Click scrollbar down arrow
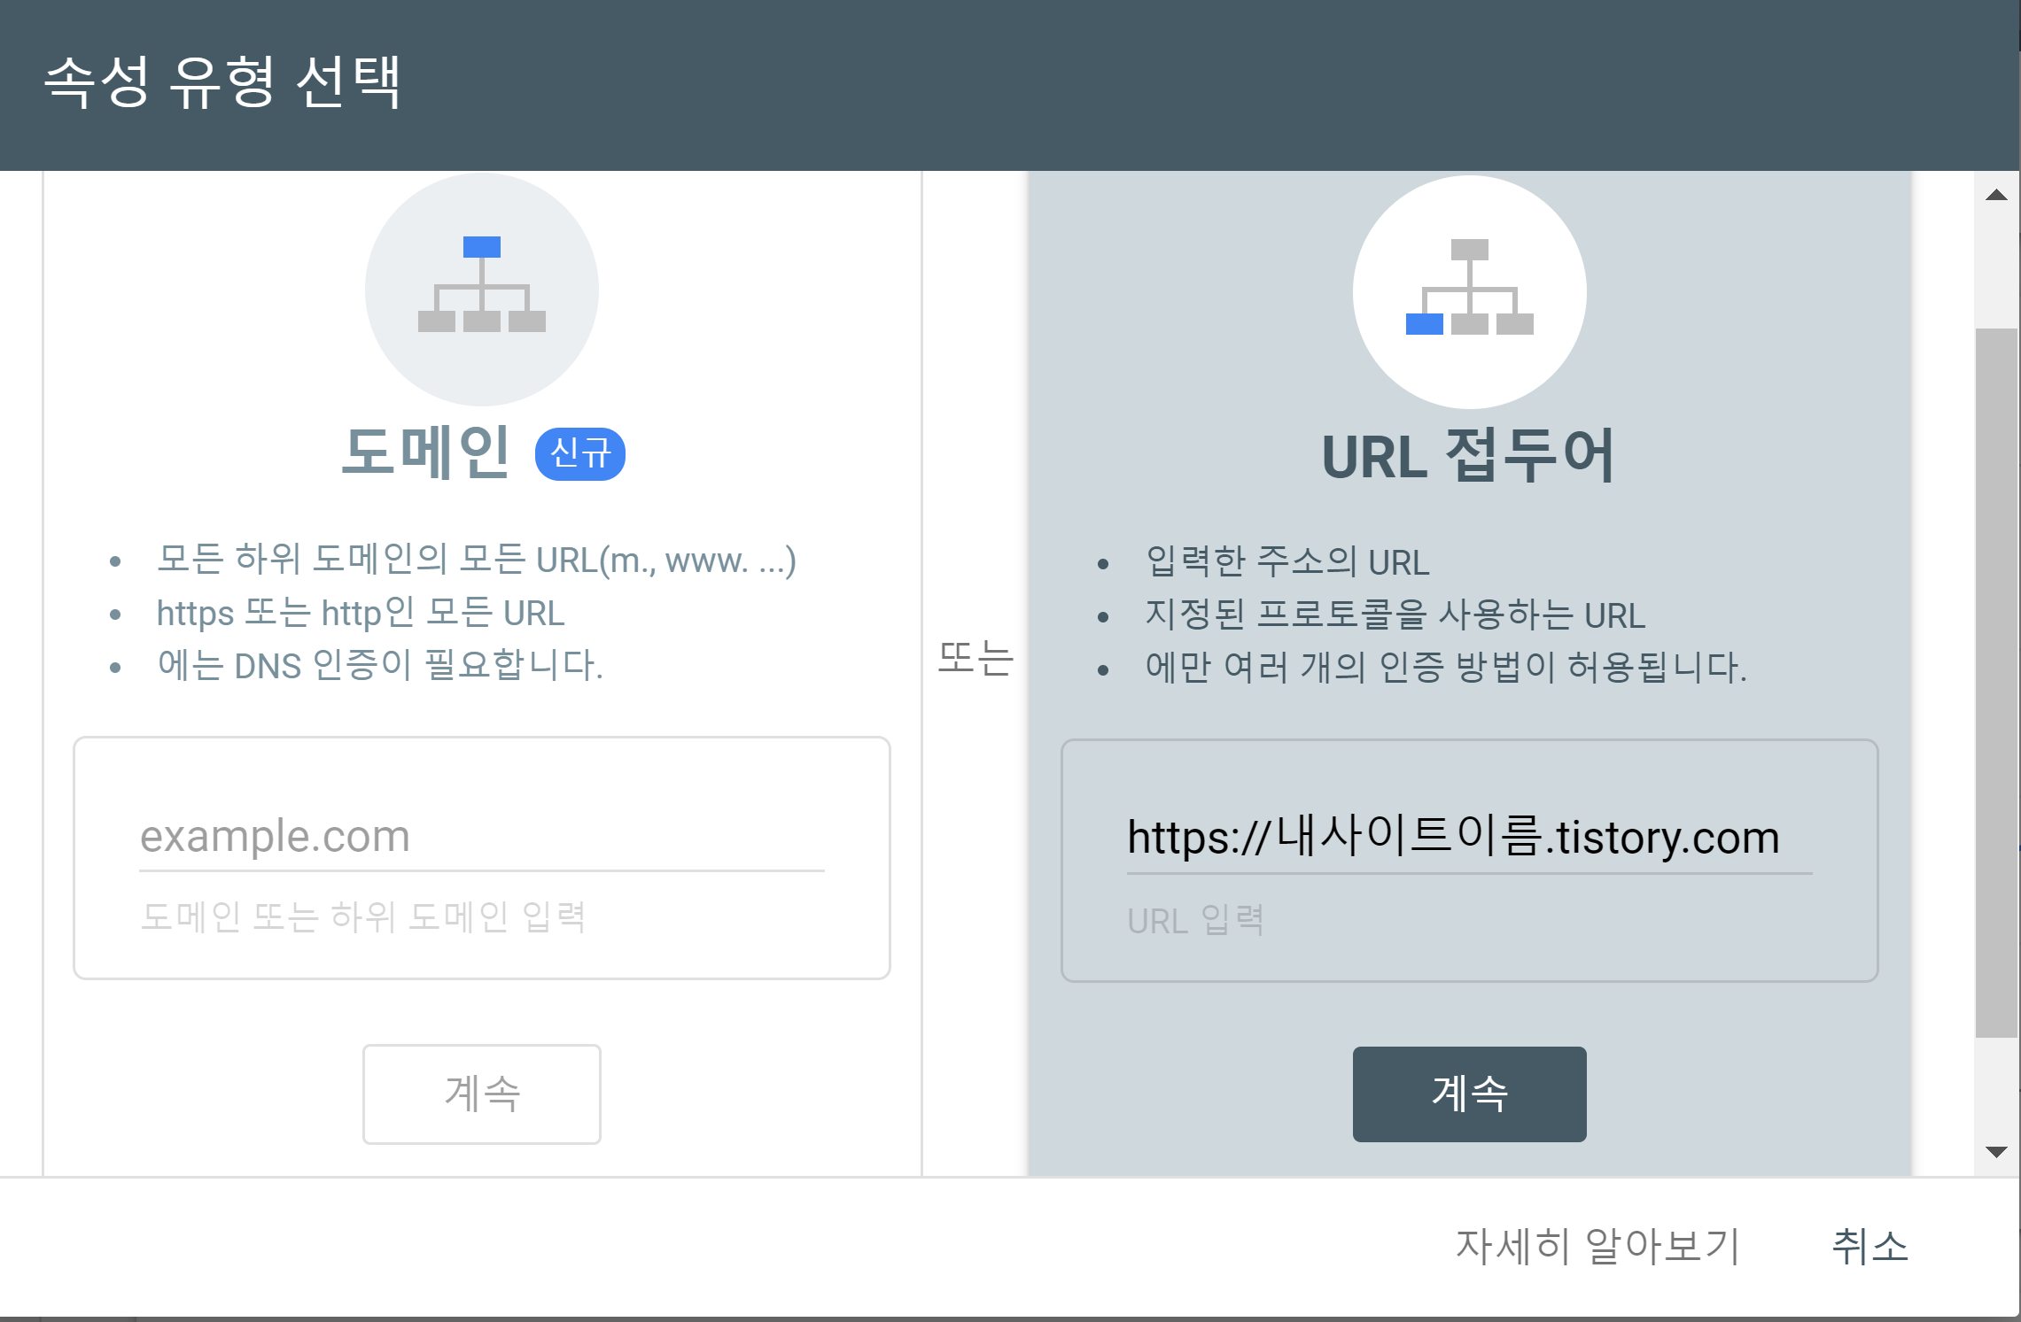The image size is (2021, 1322). tap(1996, 1151)
